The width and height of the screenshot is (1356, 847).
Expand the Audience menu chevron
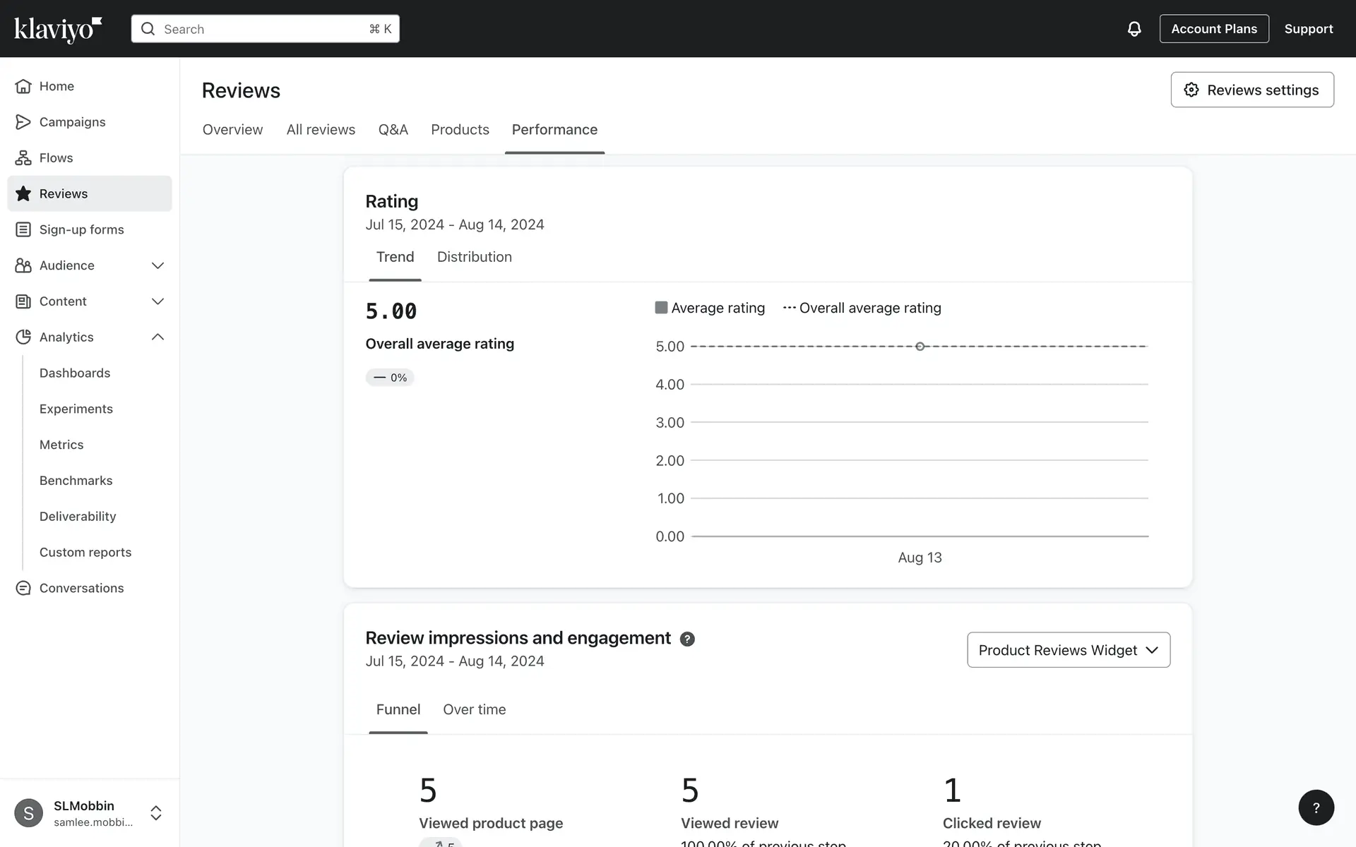[x=157, y=265]
